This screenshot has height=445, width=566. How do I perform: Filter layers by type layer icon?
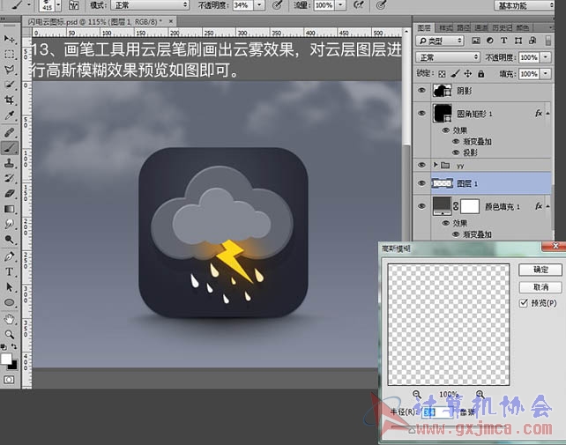(504, 41)
